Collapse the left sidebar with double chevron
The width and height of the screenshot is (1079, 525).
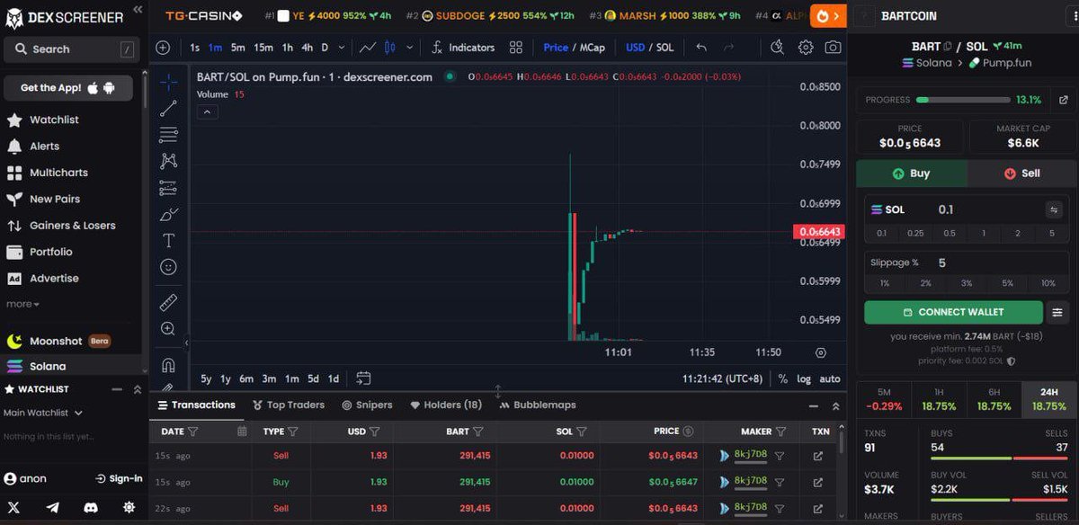137,10
